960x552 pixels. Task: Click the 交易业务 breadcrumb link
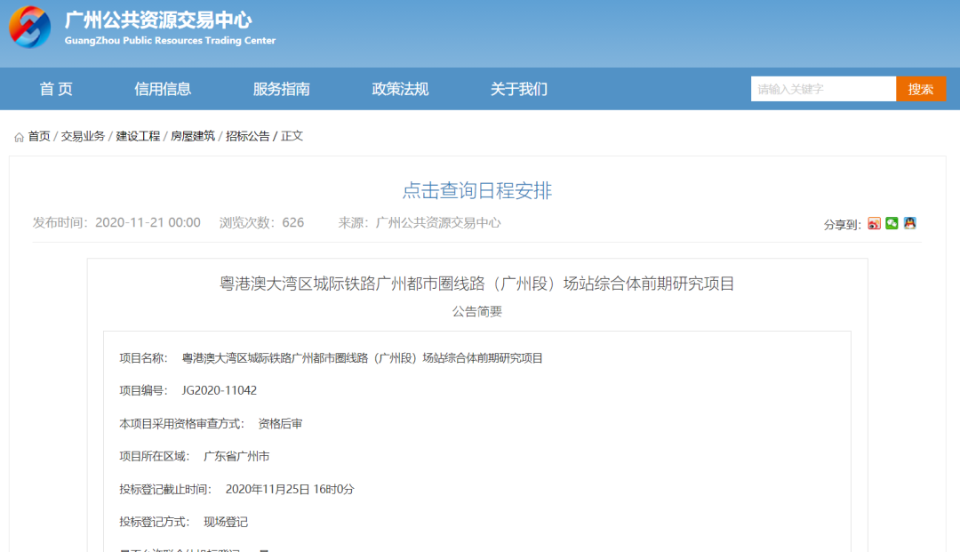pos(83,136)
